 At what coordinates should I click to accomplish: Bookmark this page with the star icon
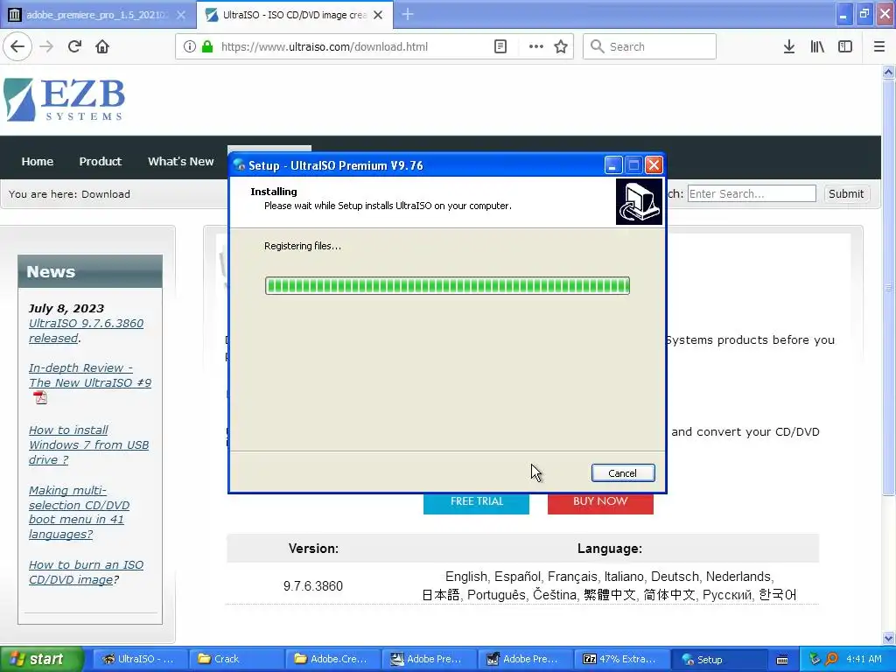point(561,46)
